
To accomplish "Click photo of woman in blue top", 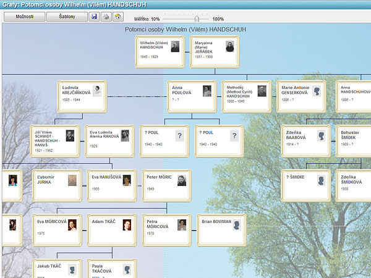I will tap(13, 180).
